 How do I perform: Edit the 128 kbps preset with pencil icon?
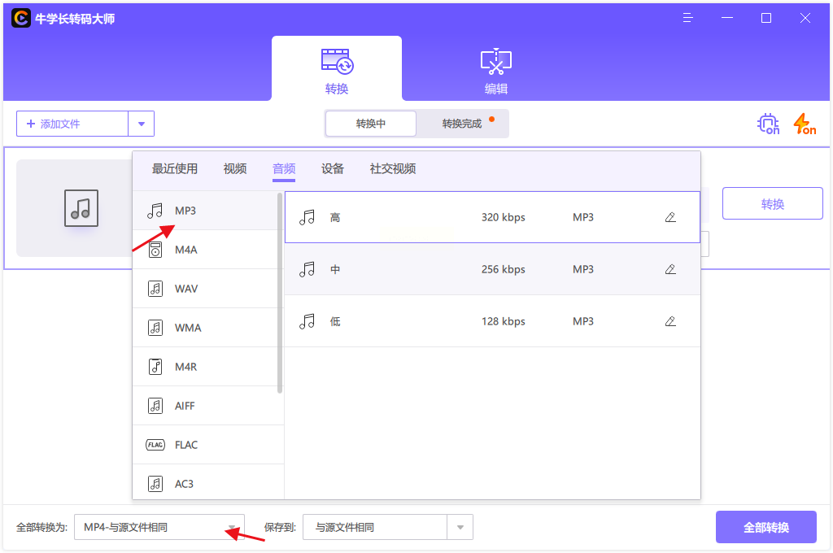[x=670, y=321]
